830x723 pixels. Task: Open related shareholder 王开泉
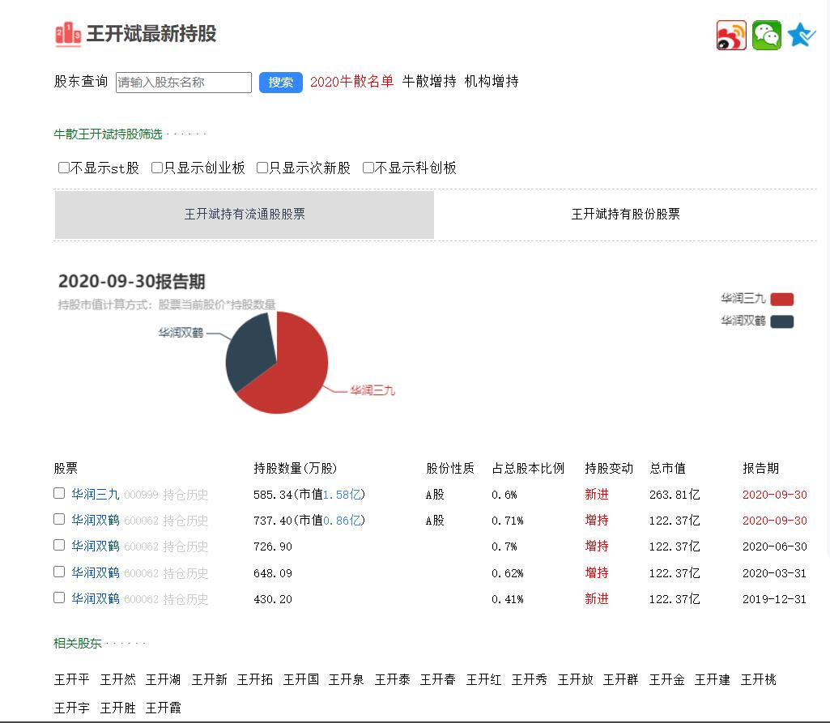[x=347, y=679]
